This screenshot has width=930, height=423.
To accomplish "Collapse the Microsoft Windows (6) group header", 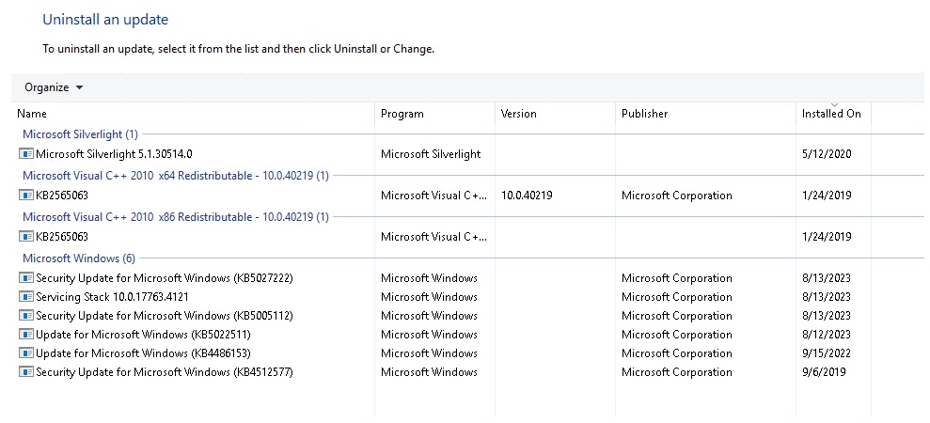I will click(79, 258).
